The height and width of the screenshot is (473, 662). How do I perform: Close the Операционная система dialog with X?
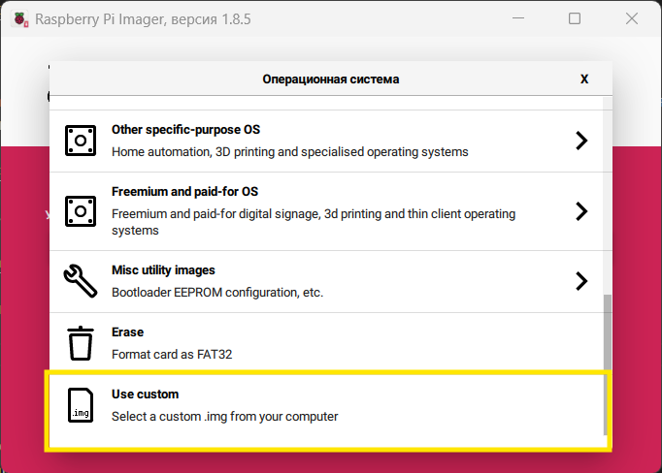pos(584,79)
